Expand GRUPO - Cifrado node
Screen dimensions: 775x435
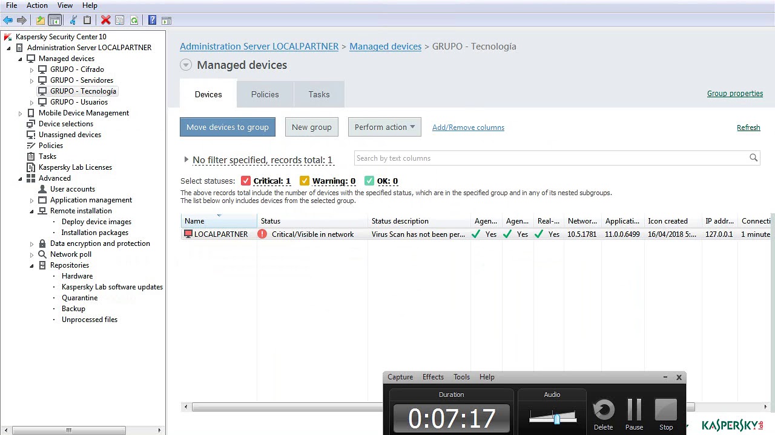pyautogui.click(x=31, y=69)
